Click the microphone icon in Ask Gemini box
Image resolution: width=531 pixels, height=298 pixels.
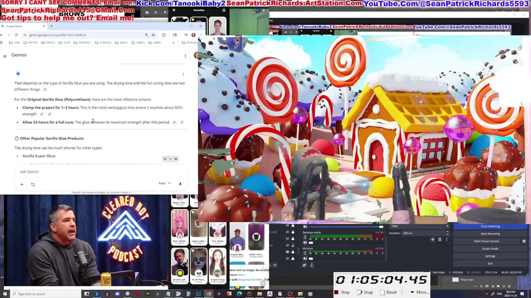(180, 184)
